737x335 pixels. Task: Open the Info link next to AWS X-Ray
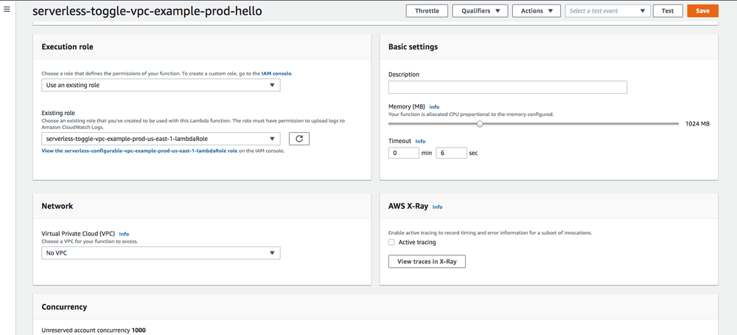pos(438,207)
